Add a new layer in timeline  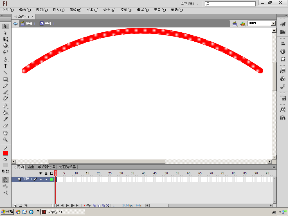[16, 206]
